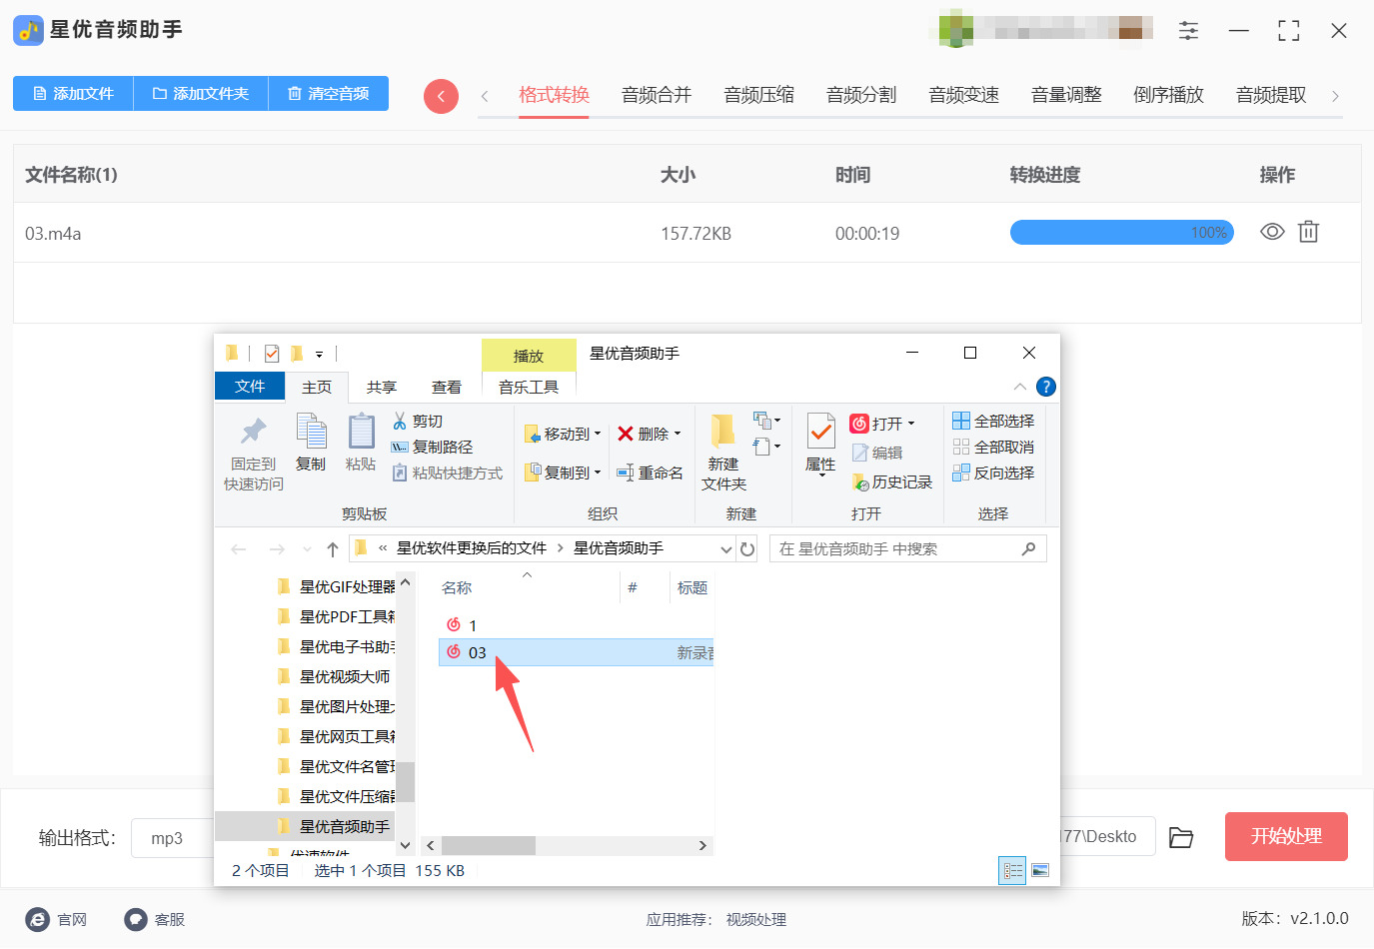Preview 03.m4a with the eye icon
1374x949 pixels.
click(1272, 232)
